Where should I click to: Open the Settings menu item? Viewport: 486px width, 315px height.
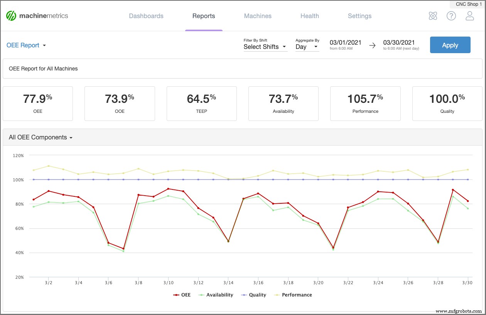(x=359, y=16)
